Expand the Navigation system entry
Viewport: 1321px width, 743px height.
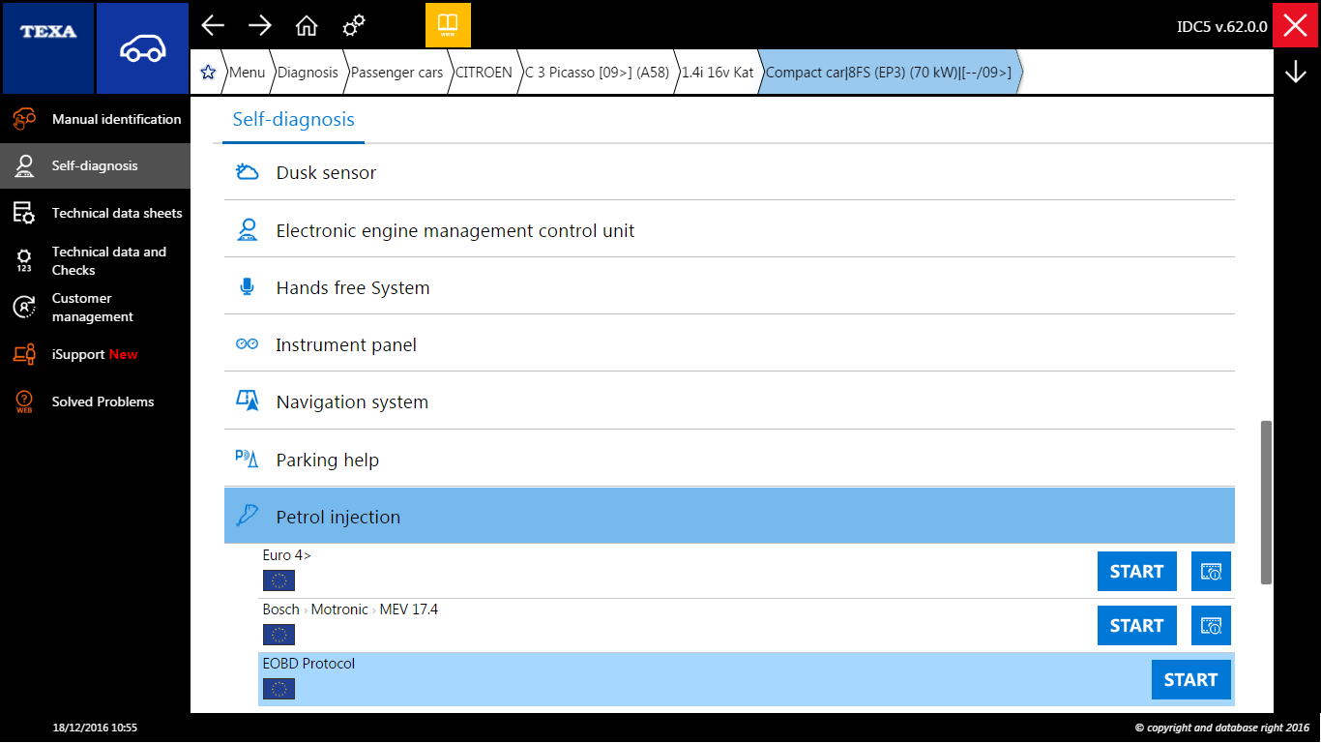tap(729, 401)
